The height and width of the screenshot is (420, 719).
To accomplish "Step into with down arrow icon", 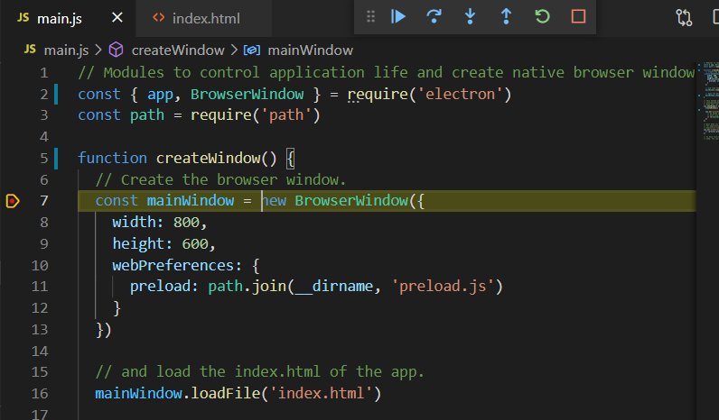I will pyautogui.click(x=470, y=17).
